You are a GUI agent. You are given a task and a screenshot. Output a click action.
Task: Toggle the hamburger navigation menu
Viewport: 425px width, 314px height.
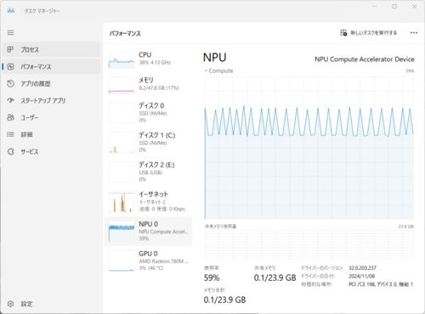tap(10, 32)
